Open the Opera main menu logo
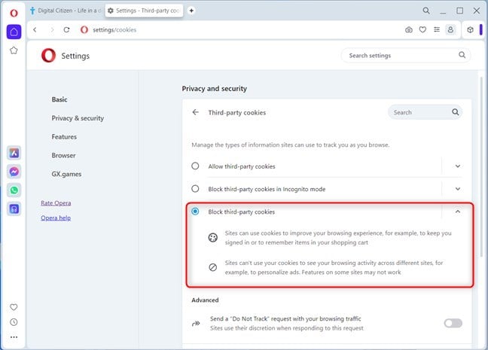The image size is (488, 350). pyautogui.click(x=14, y=13)
